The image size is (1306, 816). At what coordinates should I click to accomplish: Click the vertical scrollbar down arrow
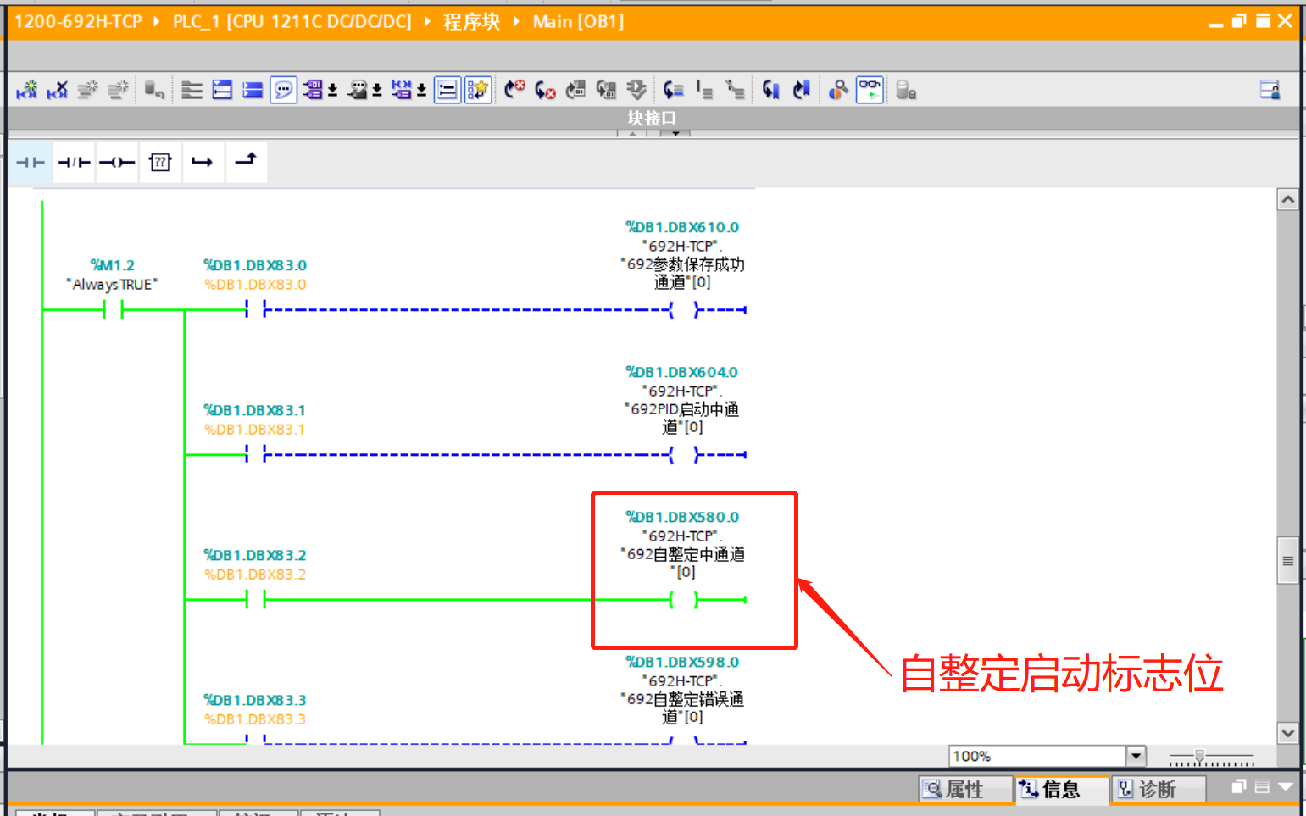pyautogui.click(x=1288, y=733)
